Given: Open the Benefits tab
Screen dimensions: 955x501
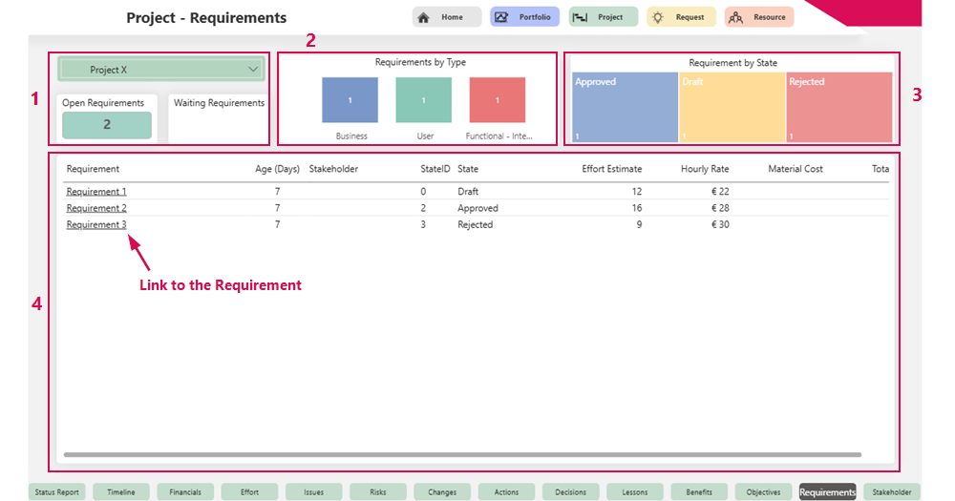Looking at the screenshot, I should (x=699, y=491).
